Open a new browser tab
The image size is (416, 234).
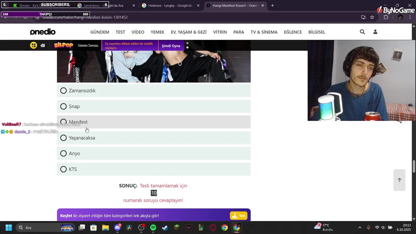coord(272,6)
